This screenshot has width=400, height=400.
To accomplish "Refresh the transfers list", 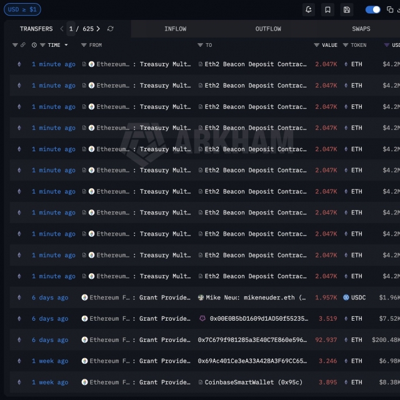I will coord(111,29).
